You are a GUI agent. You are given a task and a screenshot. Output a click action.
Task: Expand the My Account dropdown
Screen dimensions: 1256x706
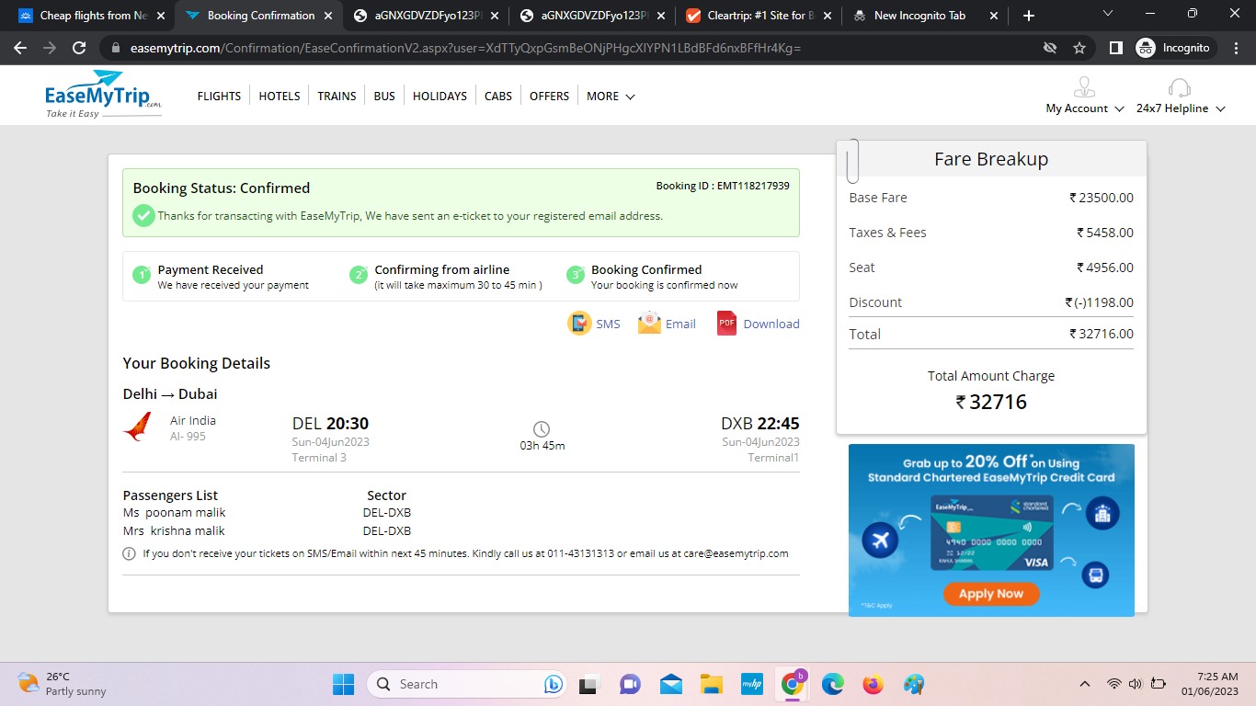click(x=1085, y=108)
